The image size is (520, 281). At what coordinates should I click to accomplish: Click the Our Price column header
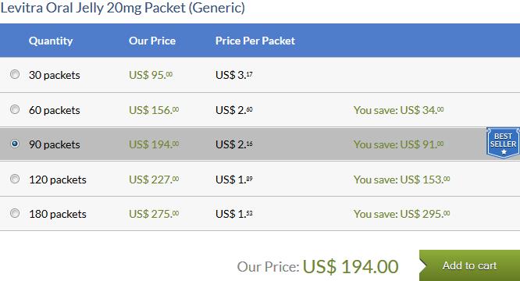click(152, 41)
